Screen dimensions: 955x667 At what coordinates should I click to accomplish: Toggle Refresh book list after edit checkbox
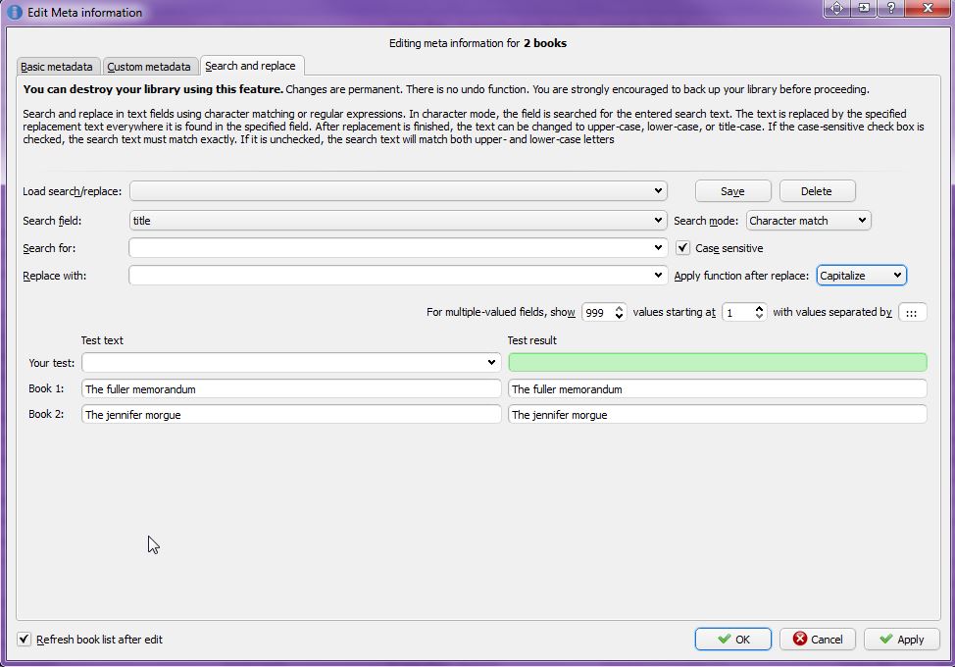pos(24,639)
